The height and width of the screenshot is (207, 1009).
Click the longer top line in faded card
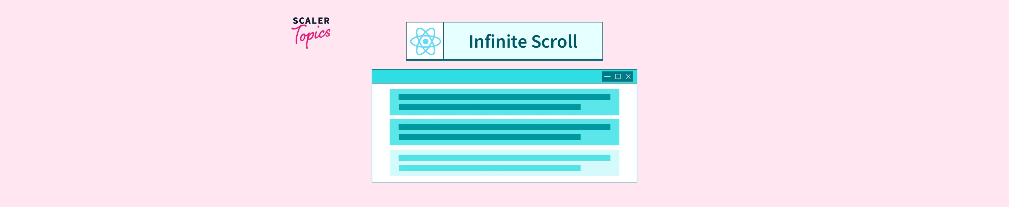coord(504,158)
